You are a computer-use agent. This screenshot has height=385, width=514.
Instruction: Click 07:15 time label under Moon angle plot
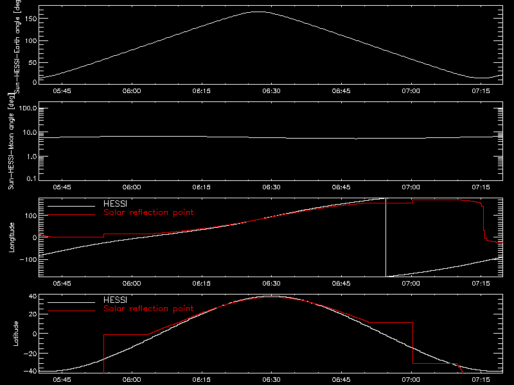tap(481, 187)
